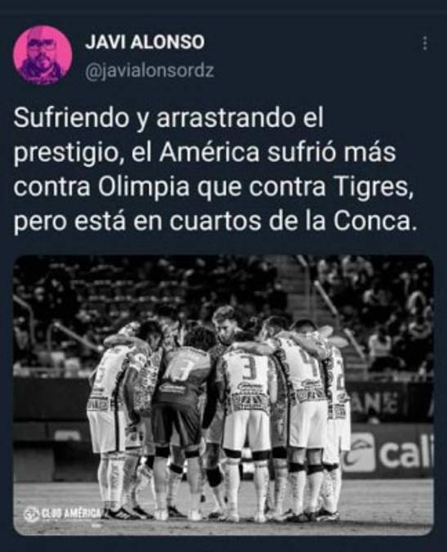The image size is (447, 552).
Task: Open the @javialonsordz handle link
Action: click(x=150, y=71)
